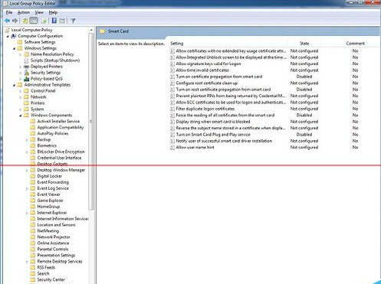This screenshot has width=381, height=284.
Task: Select the Location and Sensors tree item
Action: [56, 225]
